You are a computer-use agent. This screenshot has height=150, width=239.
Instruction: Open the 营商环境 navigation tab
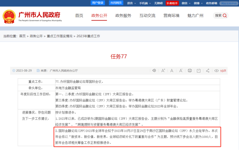point(171,15)
